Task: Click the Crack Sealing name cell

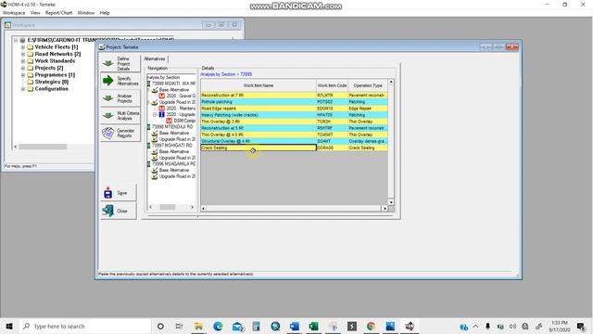Action: (259, 148)
